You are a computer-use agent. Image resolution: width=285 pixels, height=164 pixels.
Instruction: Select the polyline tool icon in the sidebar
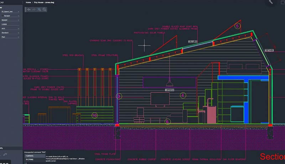point(5,154)
